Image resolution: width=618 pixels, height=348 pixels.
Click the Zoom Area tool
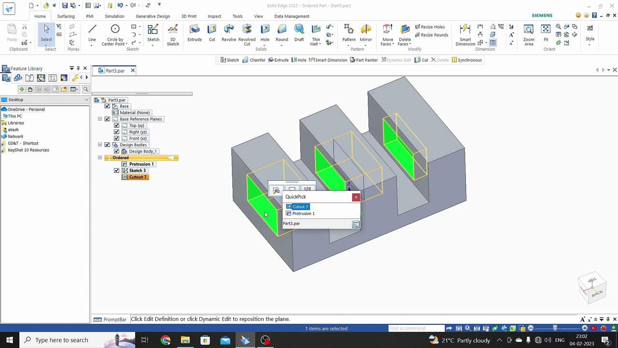coord(529,34)
